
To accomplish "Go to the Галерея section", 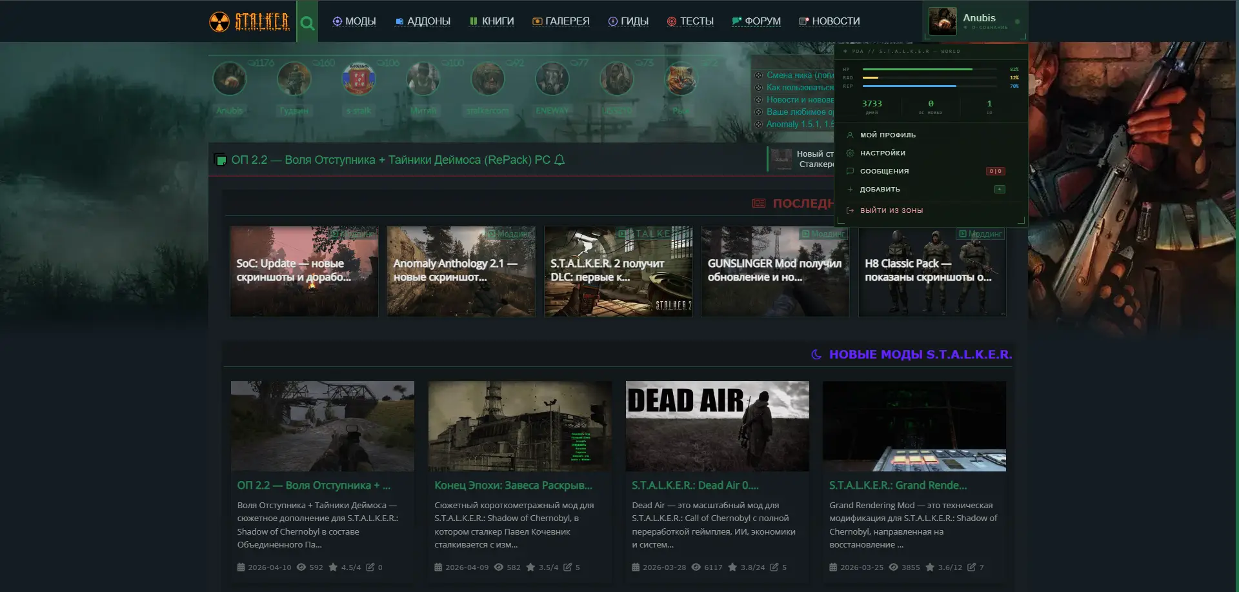I will (561, 21).
